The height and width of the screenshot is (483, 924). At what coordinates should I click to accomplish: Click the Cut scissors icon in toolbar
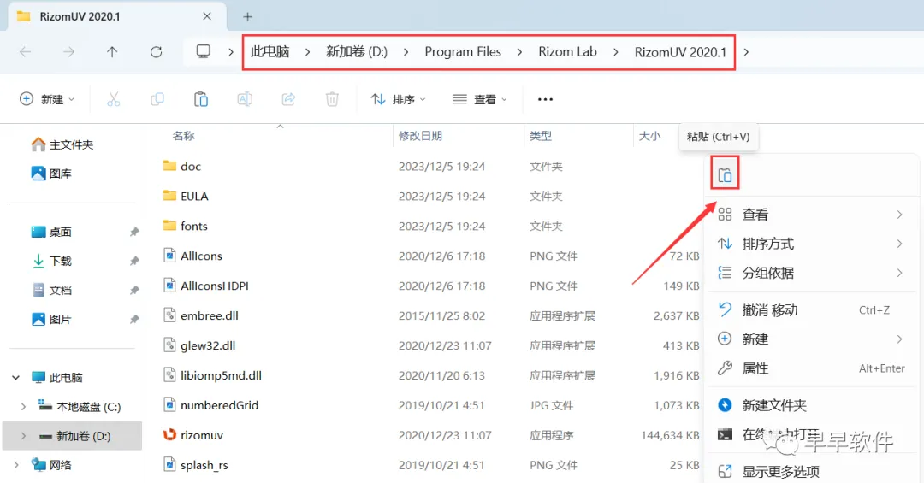(113, 99)
